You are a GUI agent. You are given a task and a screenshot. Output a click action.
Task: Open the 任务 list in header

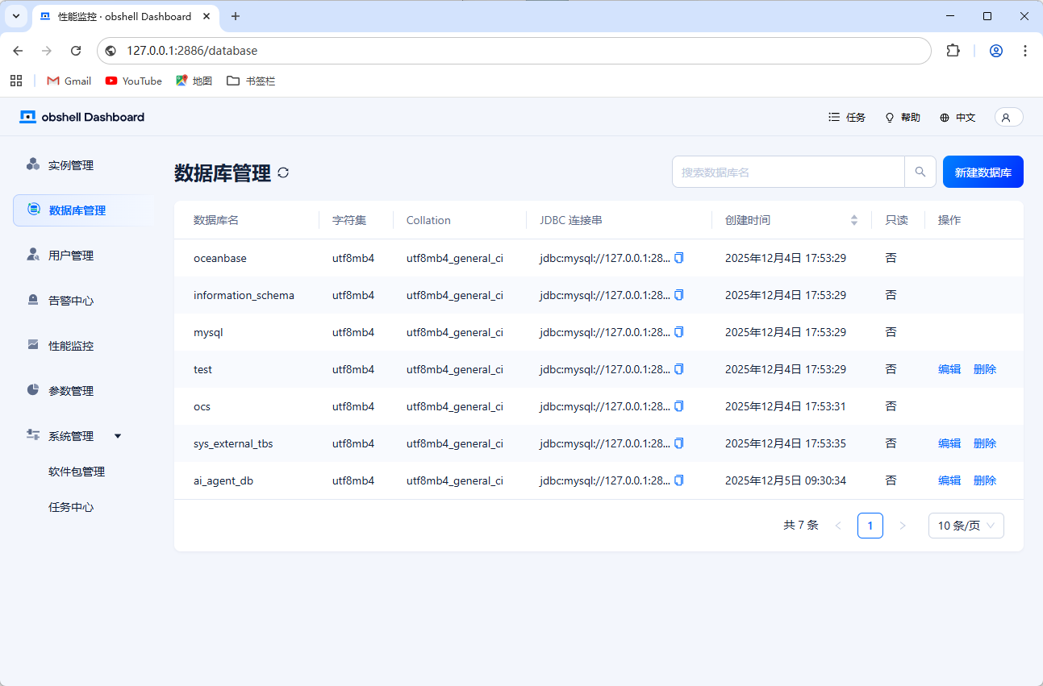(x=846, y=118)
